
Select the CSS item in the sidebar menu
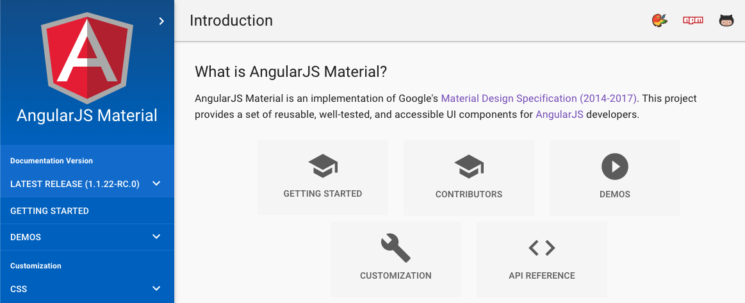tap(87, 289)
